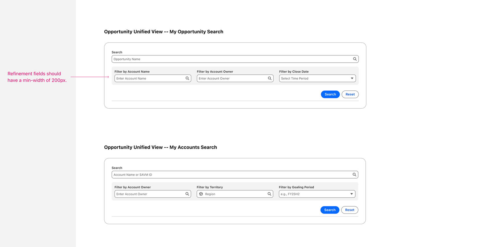495x247 pixels.
Task: Click search icon in Accounts panel's Account Owner field
Action: pyautogui.click(x=187, y=194)
